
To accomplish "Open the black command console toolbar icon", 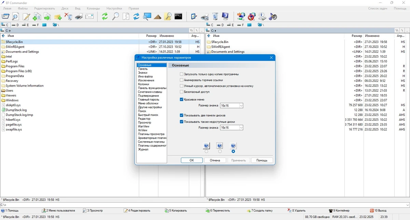I will (x=178, y=16).
